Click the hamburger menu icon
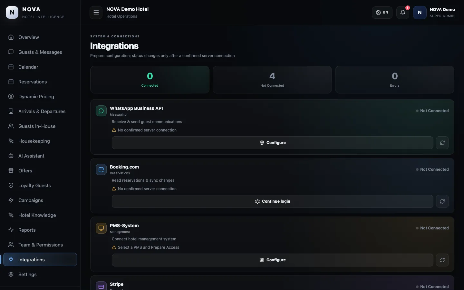Screen dimensions: 464x290 pyautogui.click(x=96, y=13)
